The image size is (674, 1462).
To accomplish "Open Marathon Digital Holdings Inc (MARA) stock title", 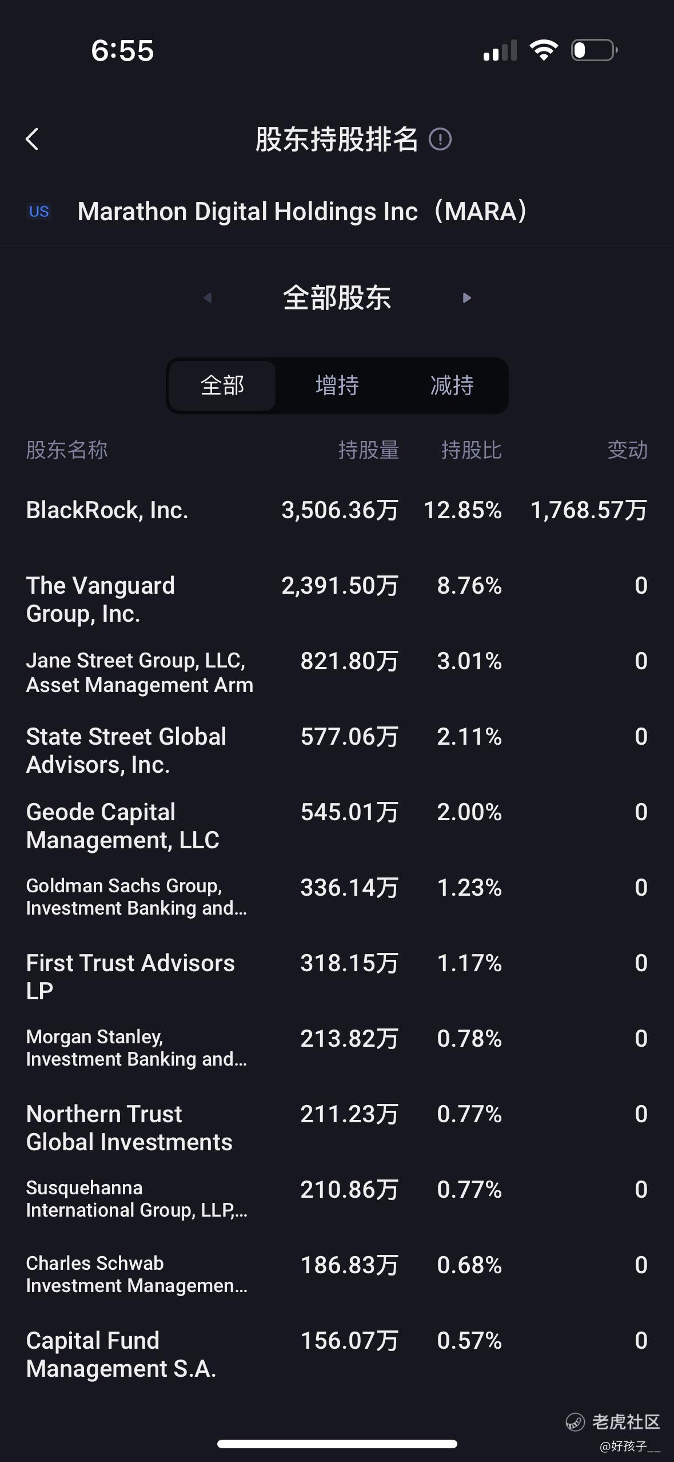I will click(x=302, y=212).
